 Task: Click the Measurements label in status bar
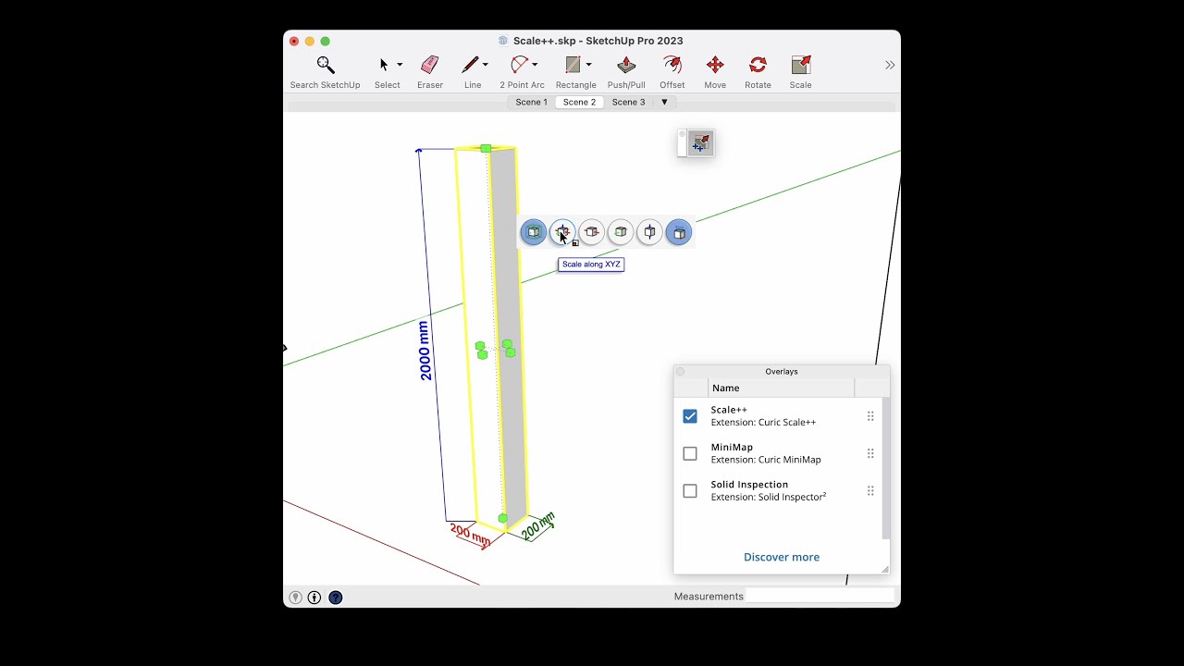(709, 597)
